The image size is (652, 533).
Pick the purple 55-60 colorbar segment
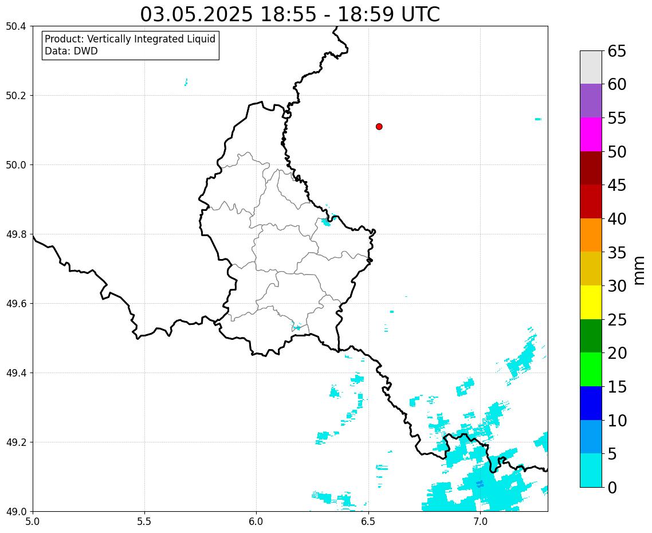coord(591,101)
